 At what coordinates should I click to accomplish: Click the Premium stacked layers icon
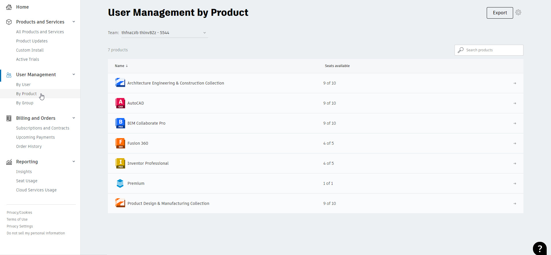point(120,183)
